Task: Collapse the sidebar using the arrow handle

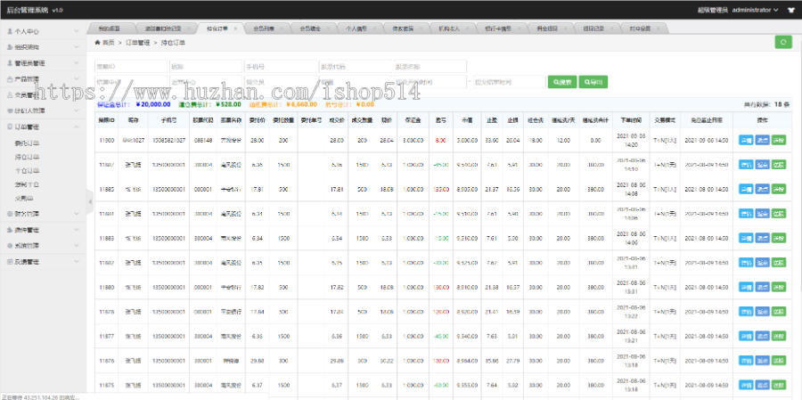Action: click(x=89, y=201)
